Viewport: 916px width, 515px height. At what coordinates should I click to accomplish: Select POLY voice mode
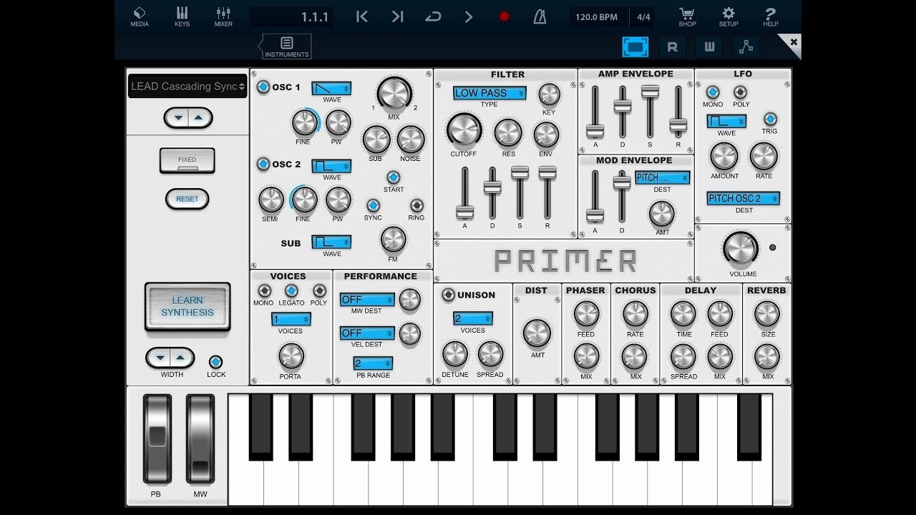click(319, 290)
